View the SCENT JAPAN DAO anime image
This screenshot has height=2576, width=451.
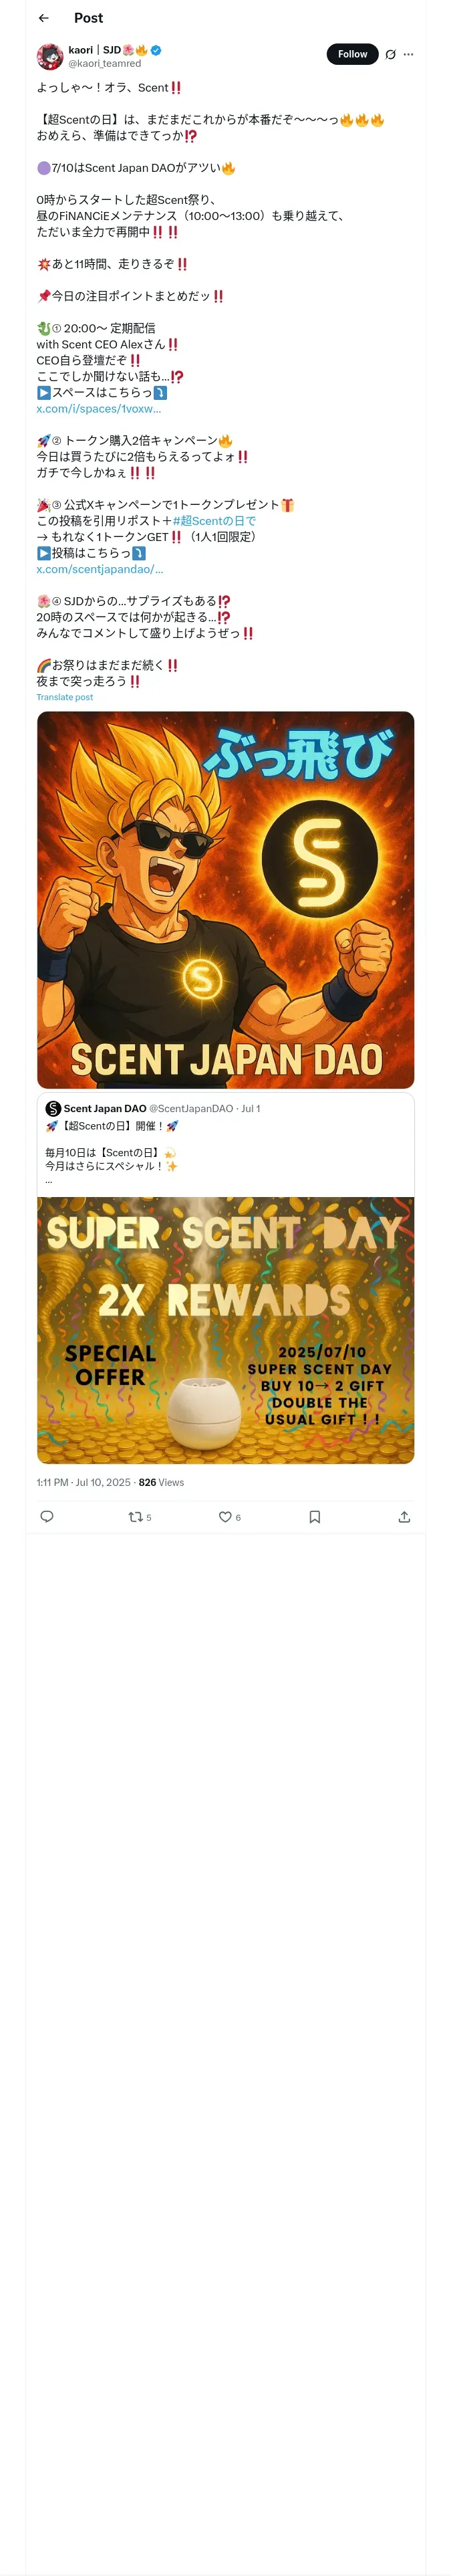[225, 900]
